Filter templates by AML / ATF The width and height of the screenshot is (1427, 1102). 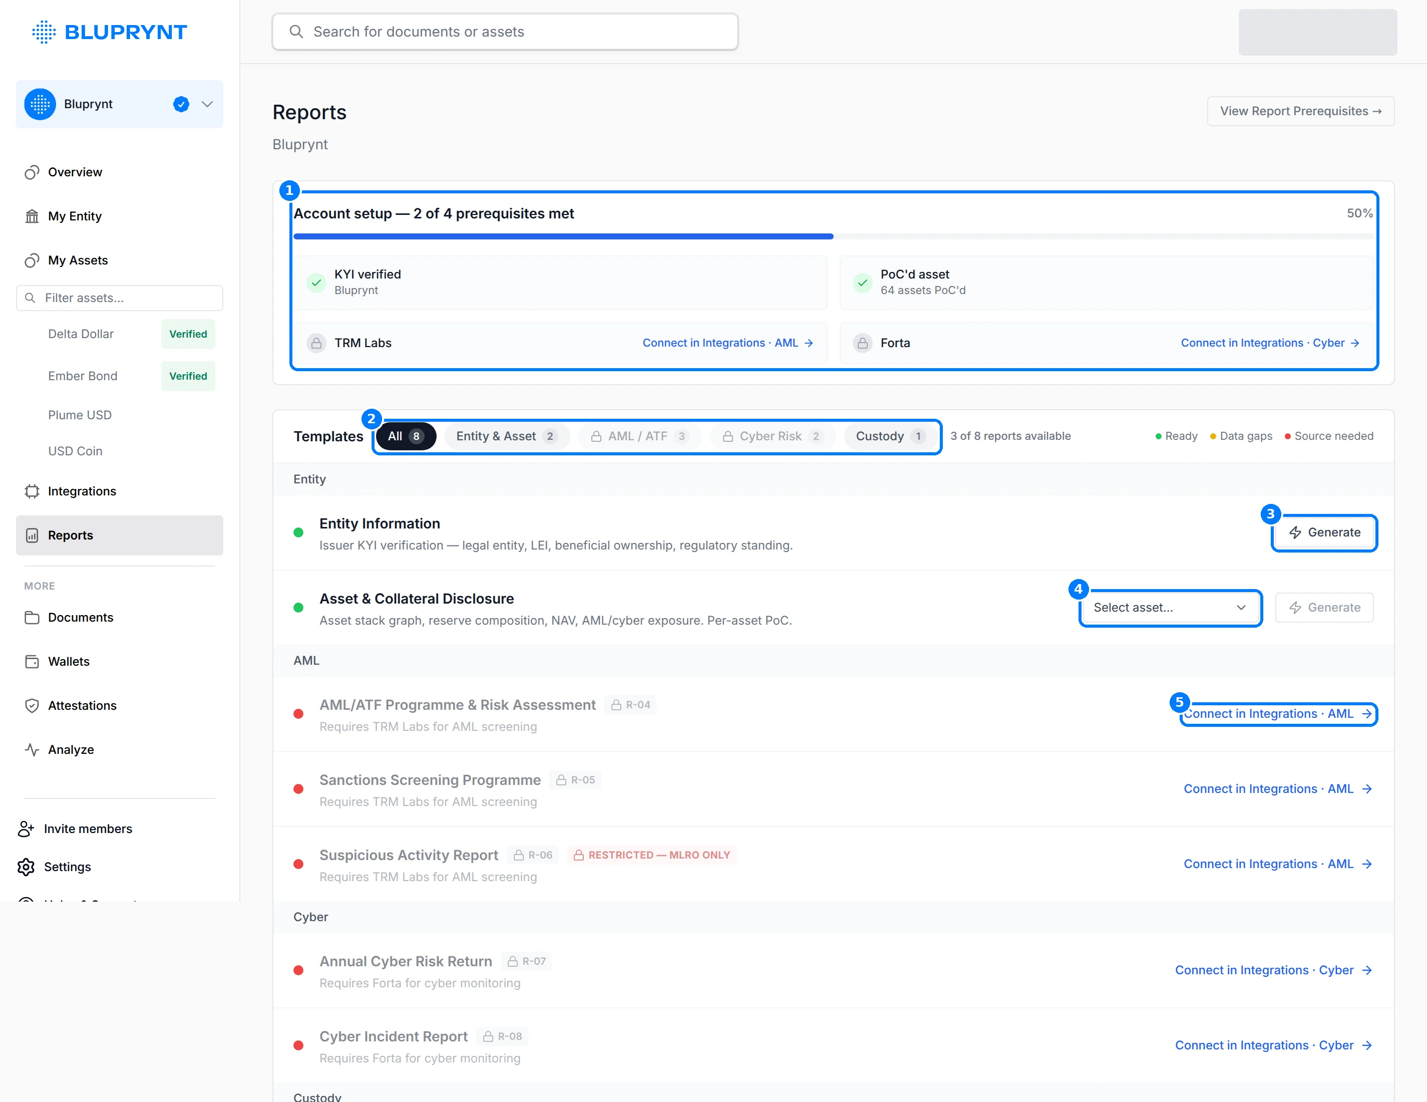coord(639,436)
